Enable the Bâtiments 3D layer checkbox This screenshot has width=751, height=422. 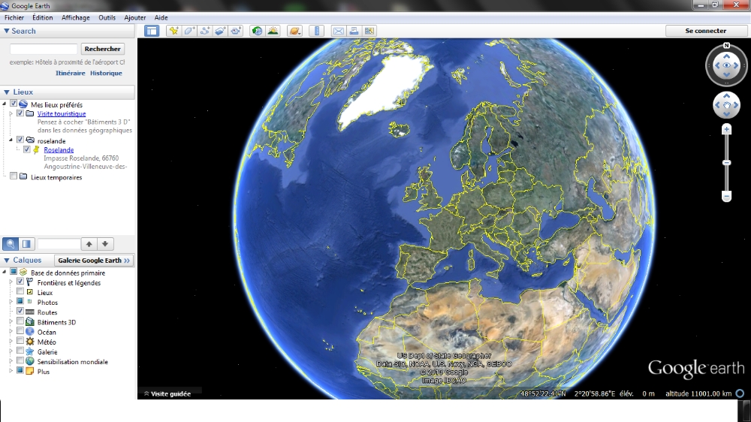pyautogui.click(x=20, y=322)
